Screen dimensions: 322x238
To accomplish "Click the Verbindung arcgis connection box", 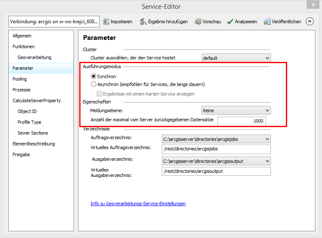I will point(54,22).
